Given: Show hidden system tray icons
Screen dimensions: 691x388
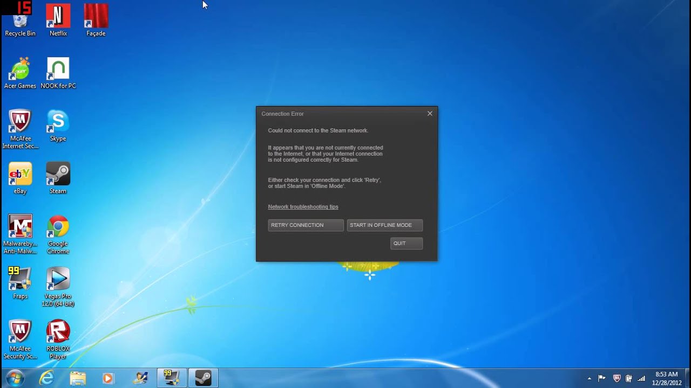Looking at the screenshot, I should pyautogui.click(x=589, y=378).
